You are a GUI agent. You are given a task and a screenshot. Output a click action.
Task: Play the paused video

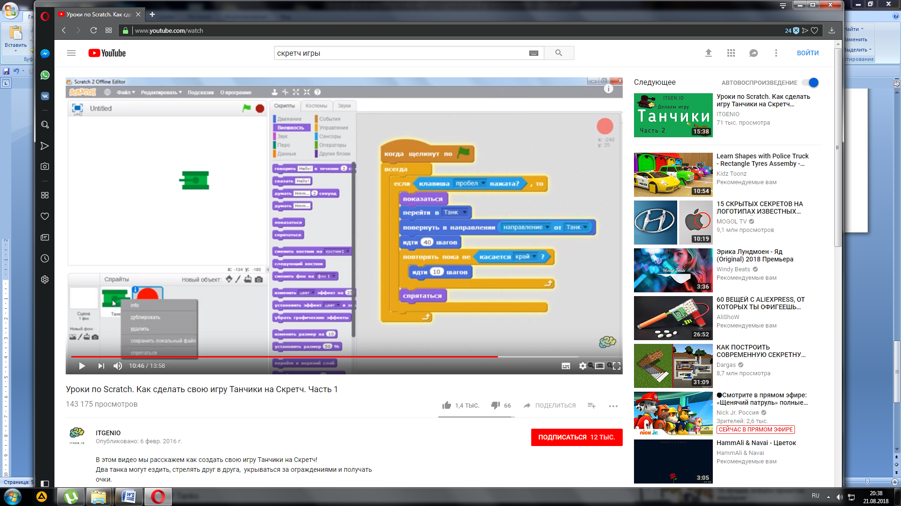pos(82,366)
